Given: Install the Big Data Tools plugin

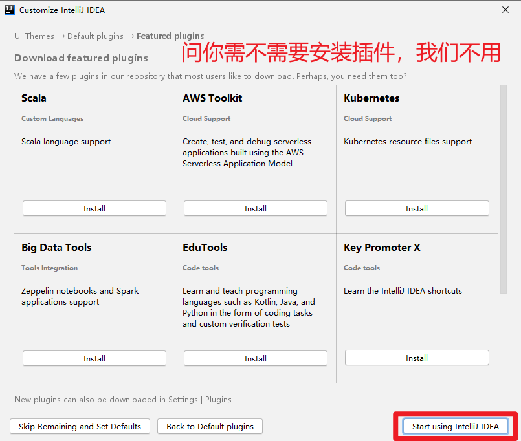Looking at the screenshot, I should coord(94,358).
